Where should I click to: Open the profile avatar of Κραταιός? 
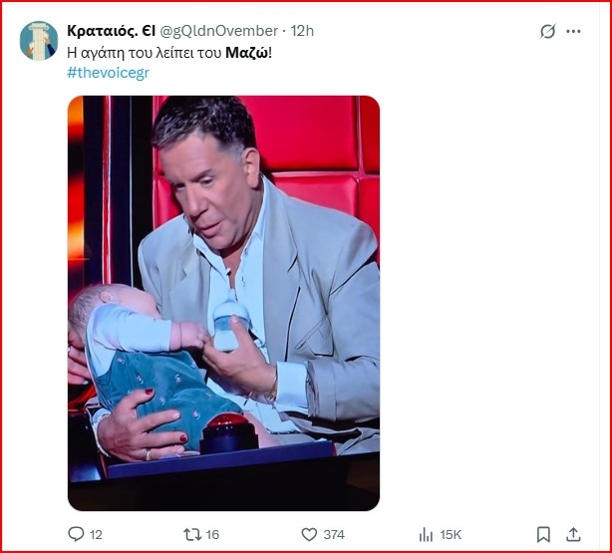click(x=39, y=40)
